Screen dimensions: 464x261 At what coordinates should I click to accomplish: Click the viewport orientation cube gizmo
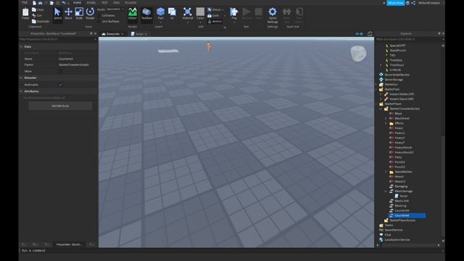tap(358, 54)
